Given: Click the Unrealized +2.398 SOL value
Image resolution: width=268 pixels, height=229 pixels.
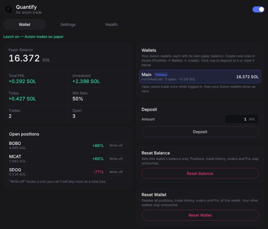Looking at the screenshot, I should pos(86,81).
